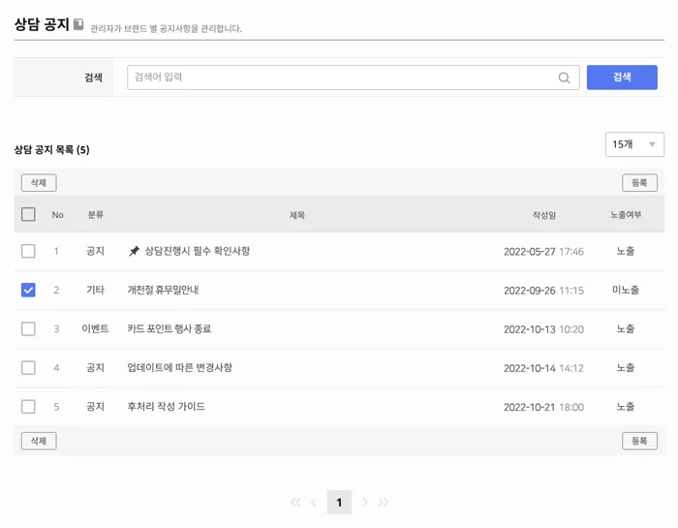Image resolution: width=678 pixels, height=528 pixels.
Task: Open notice 상담진행시 필수 확인사항
Action: click(x=198, y=251)
